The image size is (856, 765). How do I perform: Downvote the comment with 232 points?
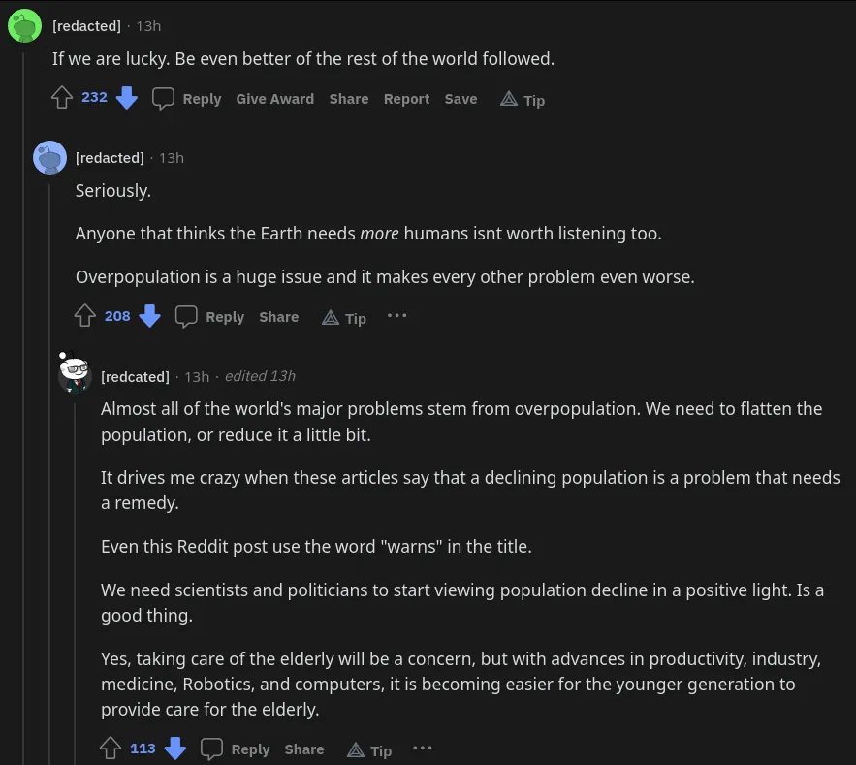click(x=127, y=98)
